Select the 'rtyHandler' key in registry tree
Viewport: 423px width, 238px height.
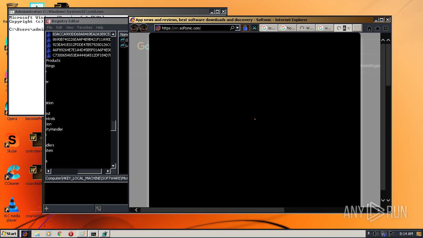tap(54, 129)
